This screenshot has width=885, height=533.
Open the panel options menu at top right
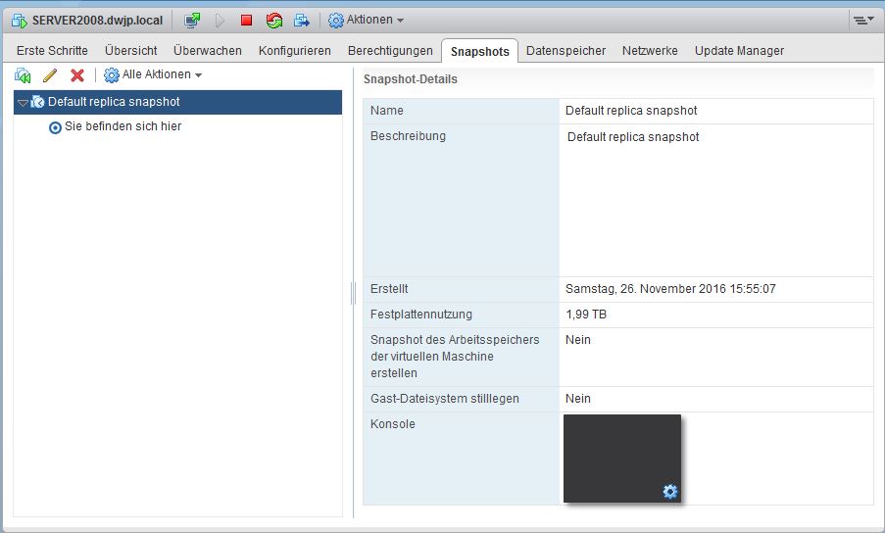pyautogui.click(x=862, y=20)
